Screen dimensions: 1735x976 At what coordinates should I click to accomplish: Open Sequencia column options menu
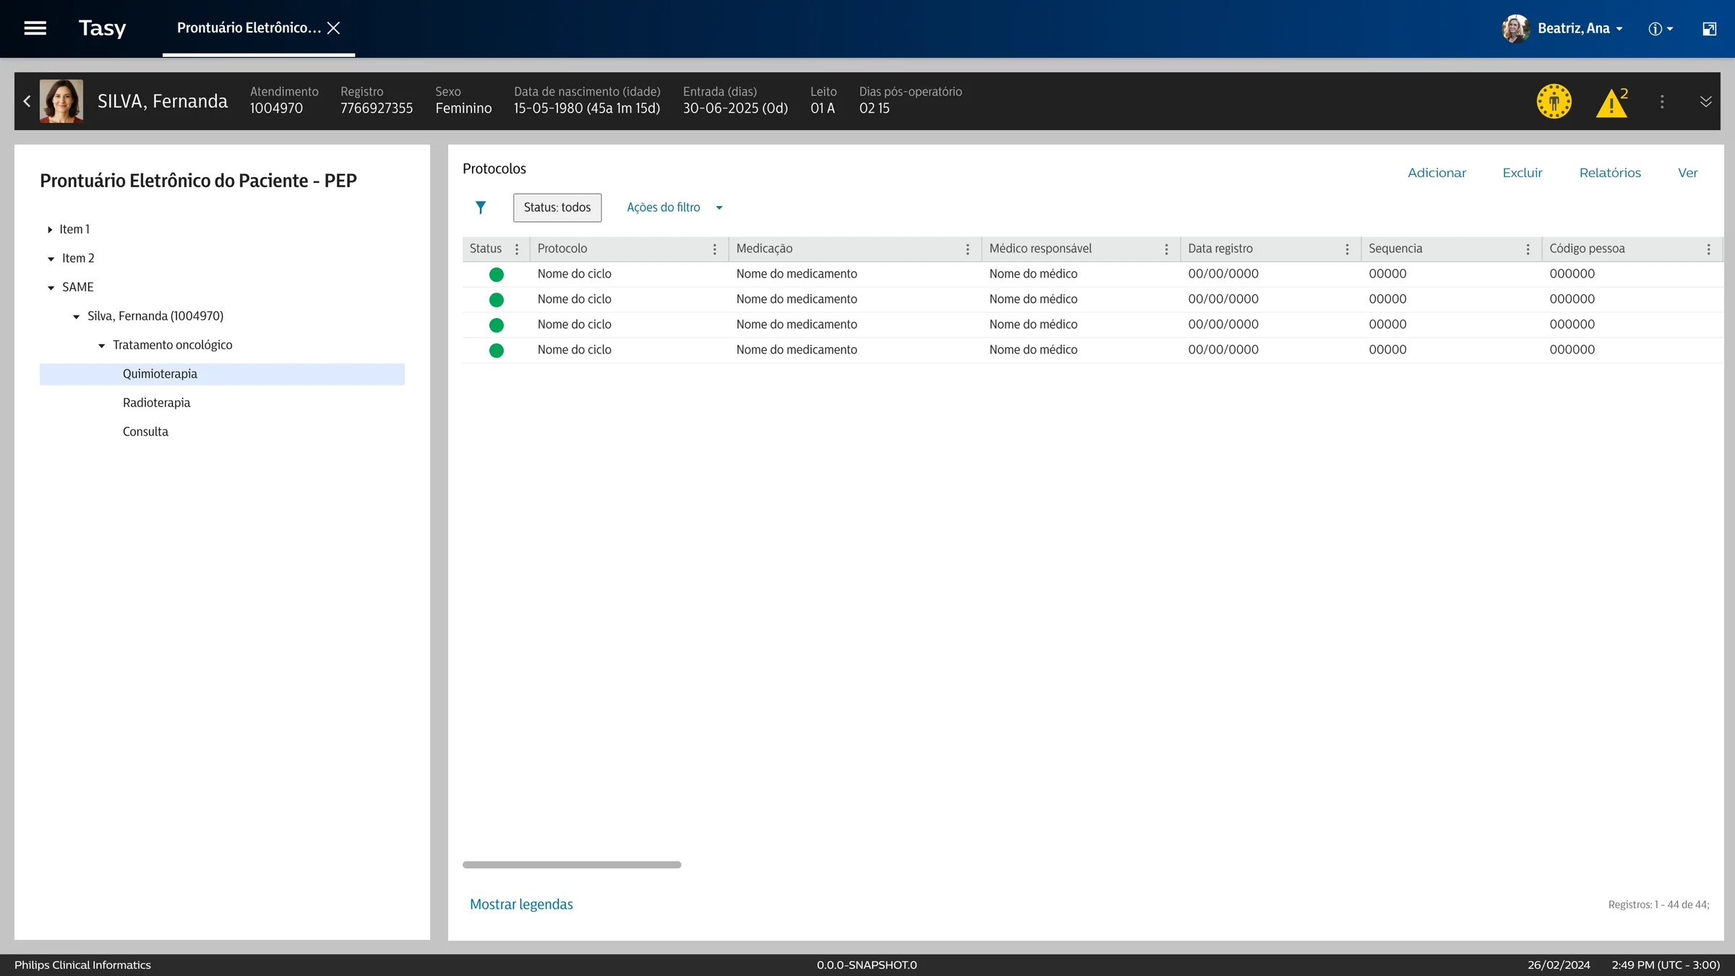point(1528,249)
